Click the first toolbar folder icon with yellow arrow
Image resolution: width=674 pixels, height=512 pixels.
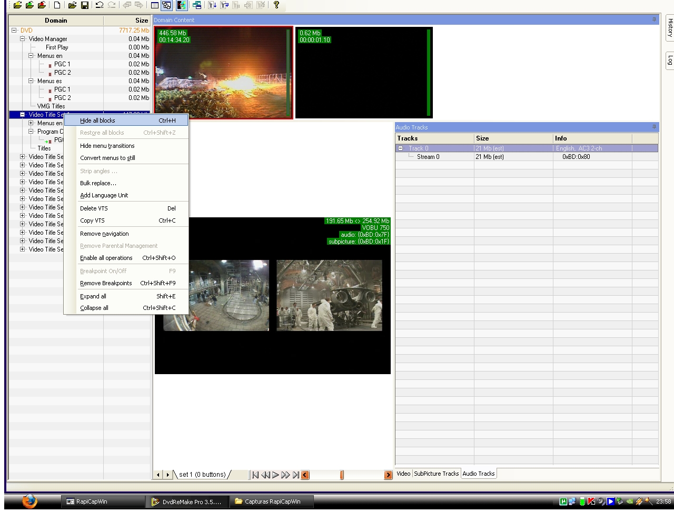pos(17,5)
